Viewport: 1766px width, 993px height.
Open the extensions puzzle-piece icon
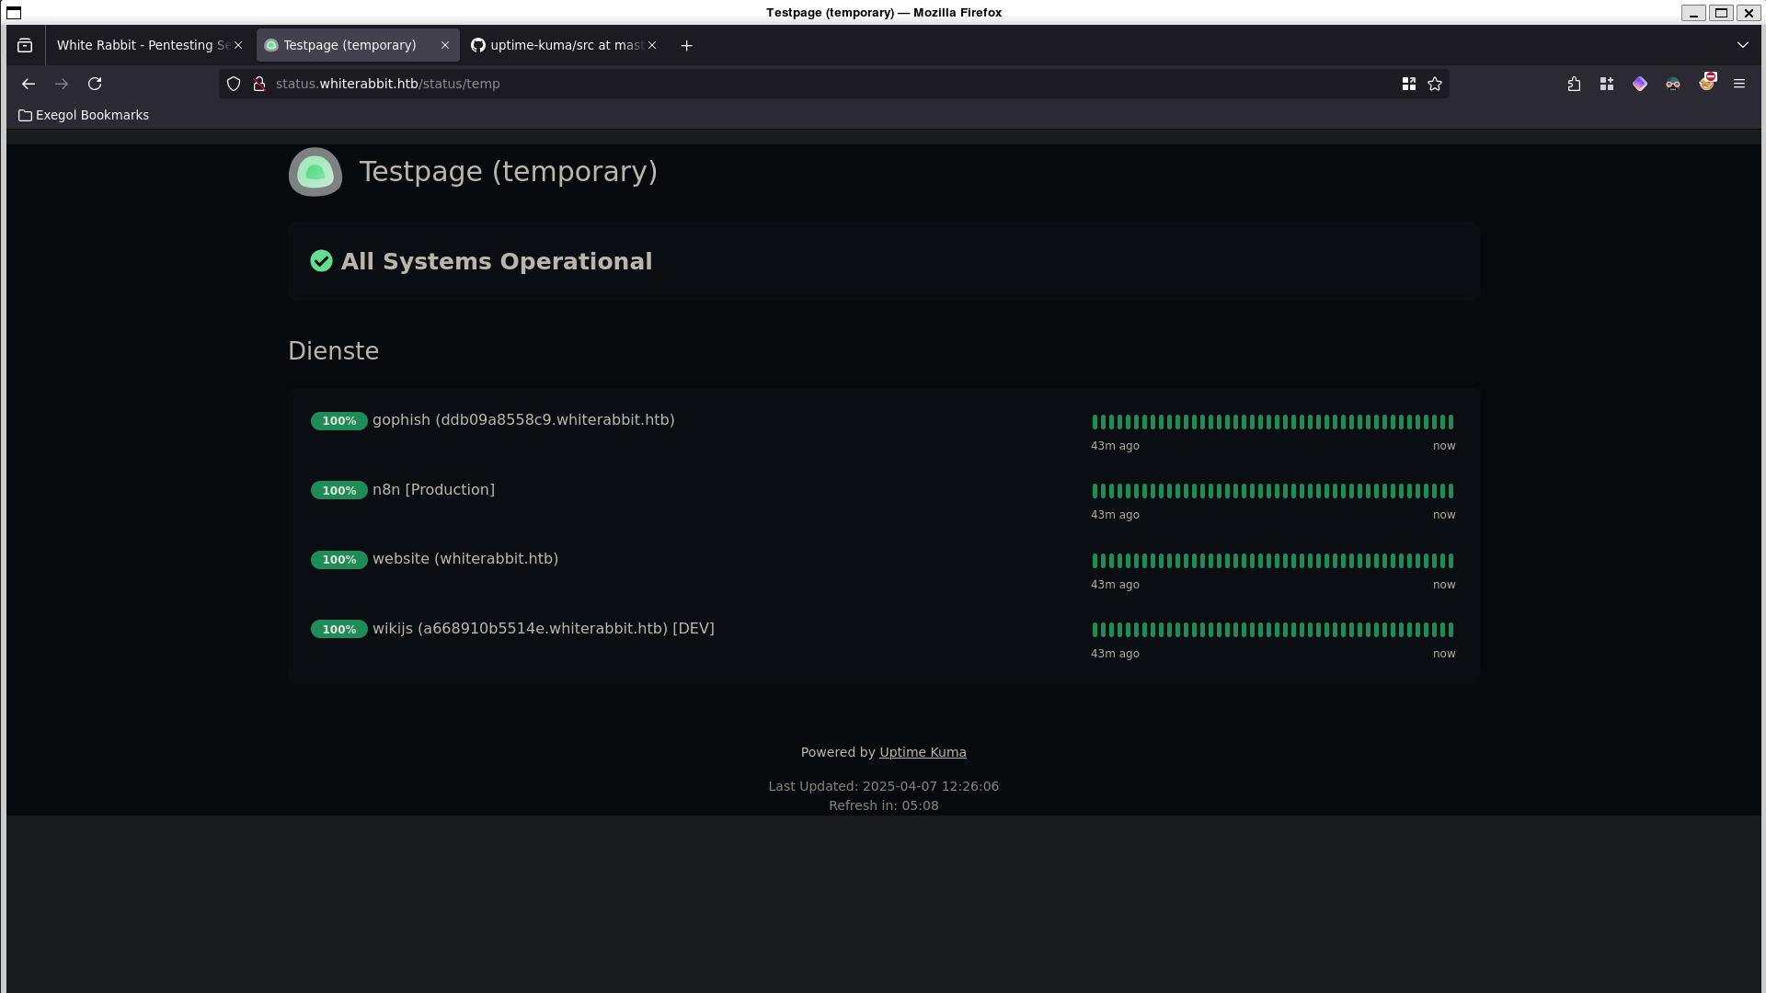pos(1574,84)
